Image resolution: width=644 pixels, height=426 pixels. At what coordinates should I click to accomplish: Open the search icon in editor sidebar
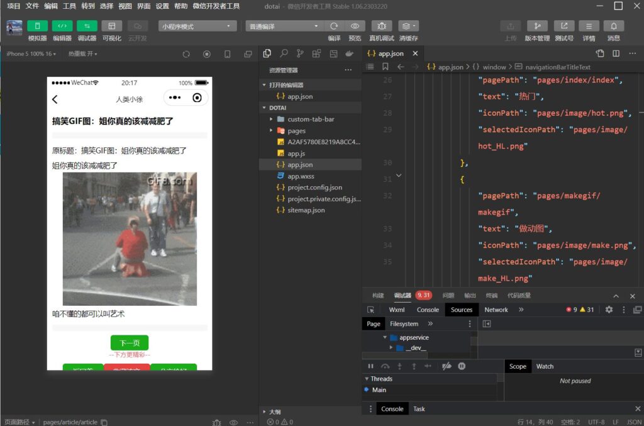click(x=284, y=53)
